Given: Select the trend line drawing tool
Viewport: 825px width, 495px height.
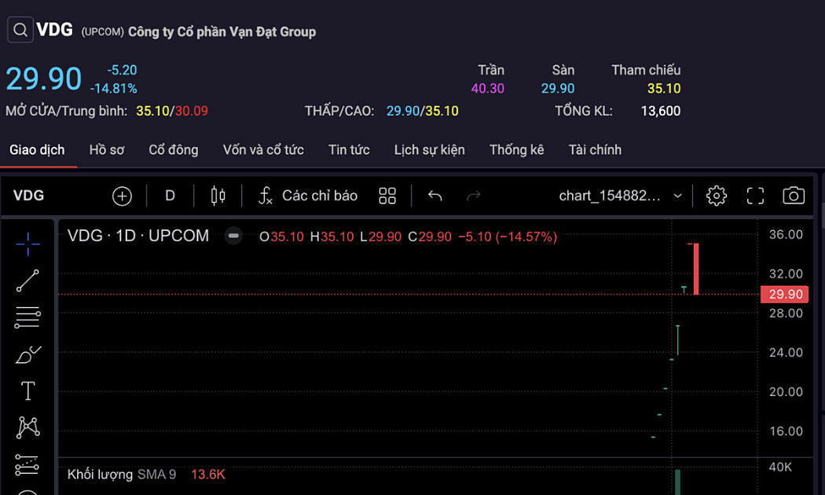Looking at the screenshot, I should click(x=27, y=280).
